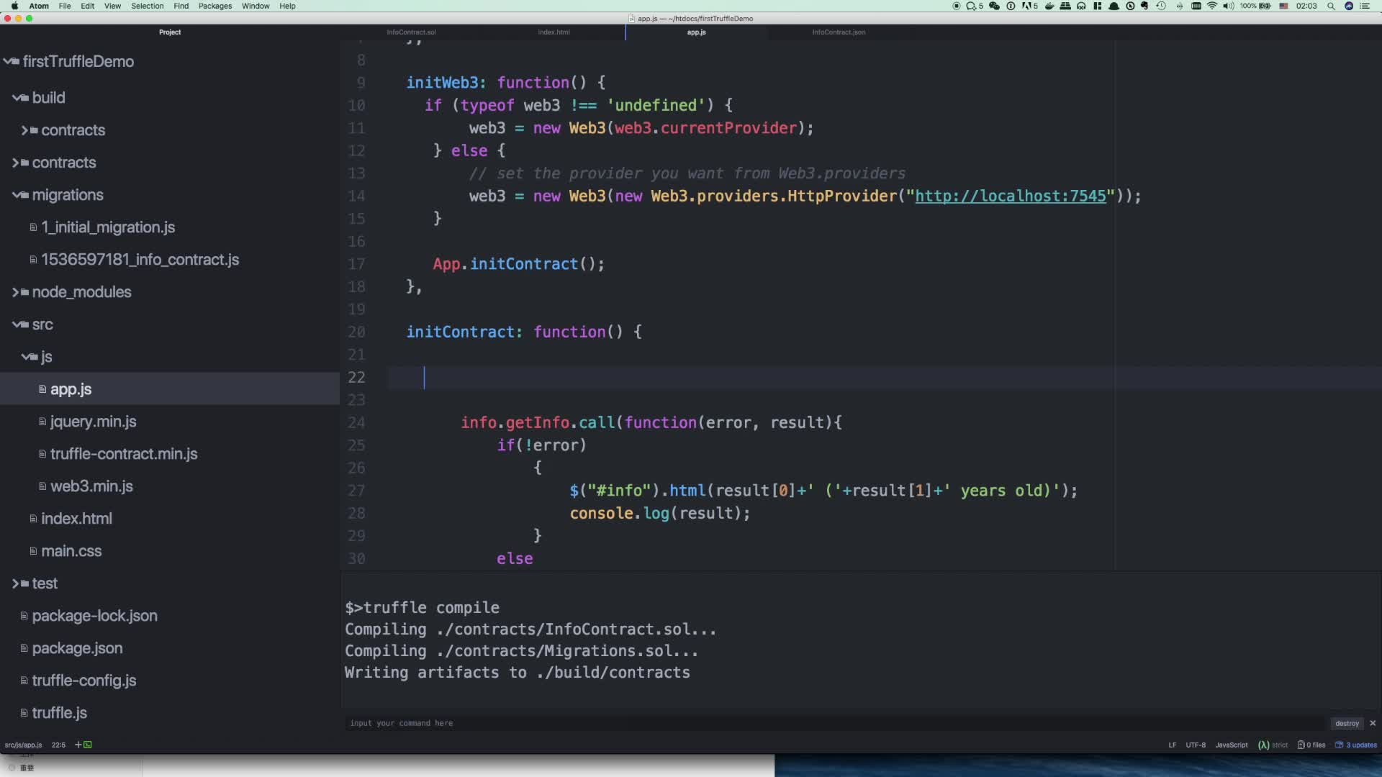Open the 0 files git status
The image size is (1382, 777).
coord(1311,745)
